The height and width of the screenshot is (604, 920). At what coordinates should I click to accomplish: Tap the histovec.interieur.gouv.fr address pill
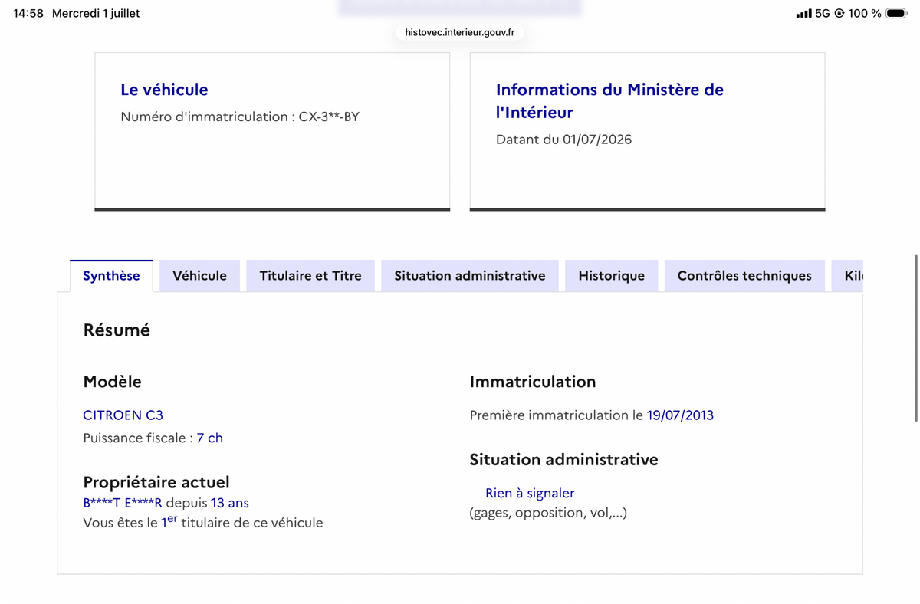460,32
